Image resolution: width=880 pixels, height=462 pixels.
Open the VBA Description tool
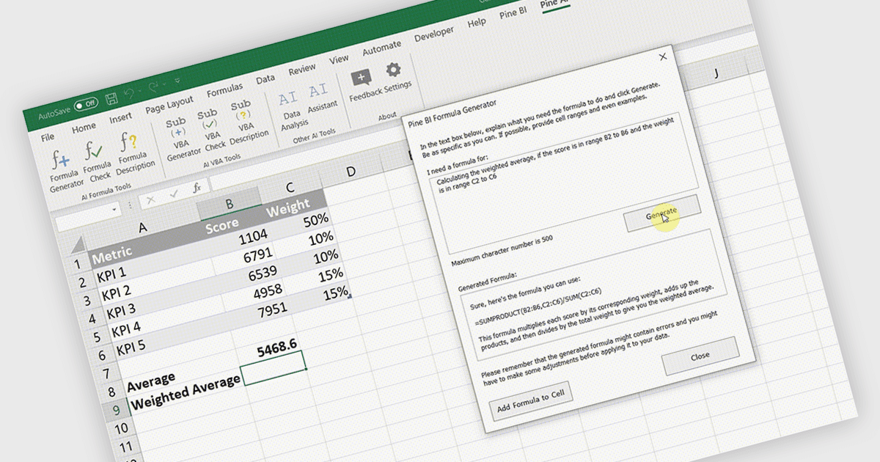[246, 122]
